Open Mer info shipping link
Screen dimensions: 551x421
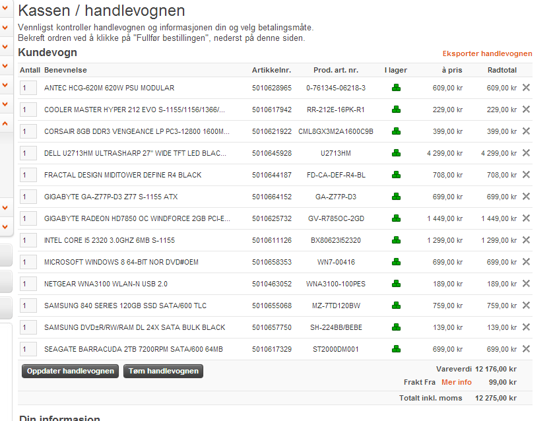tap(457, 382)
